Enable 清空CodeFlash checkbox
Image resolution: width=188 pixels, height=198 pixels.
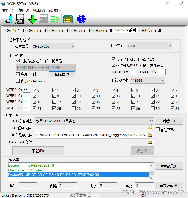pyautogui.click(x=18, y=81)
